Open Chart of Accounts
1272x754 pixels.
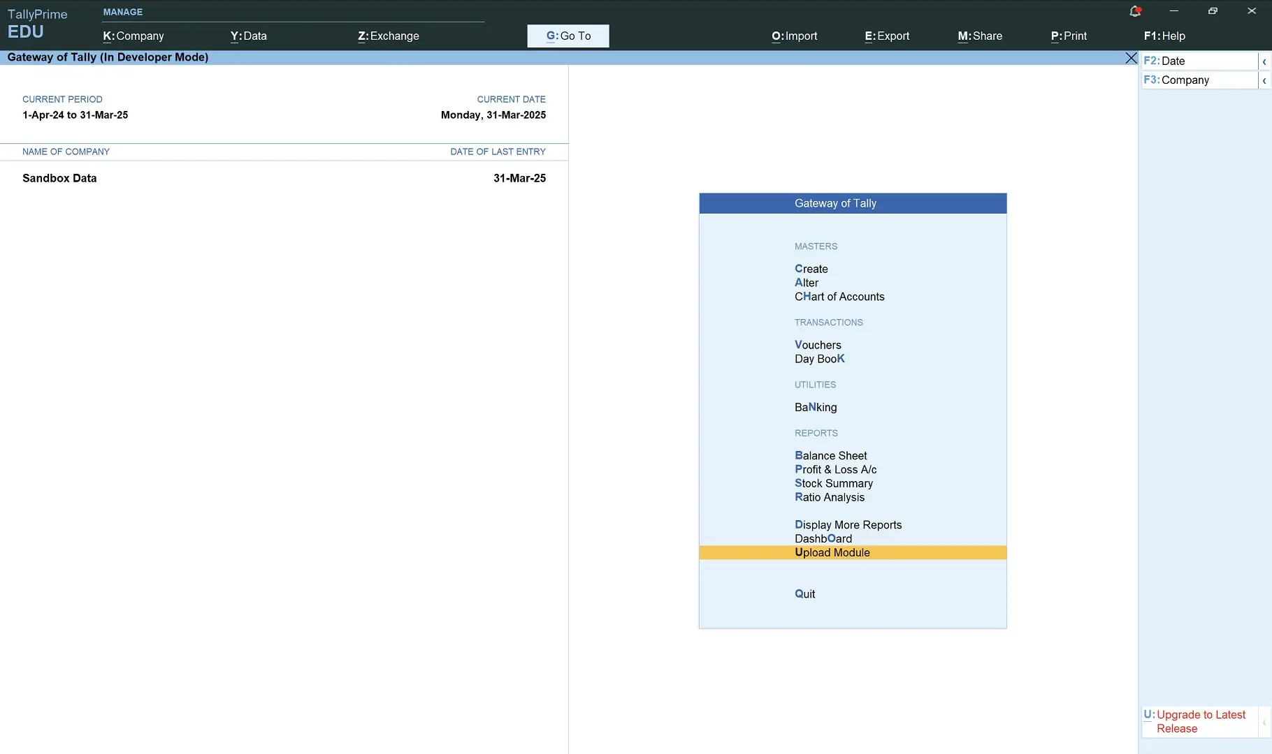click(839, 297)
